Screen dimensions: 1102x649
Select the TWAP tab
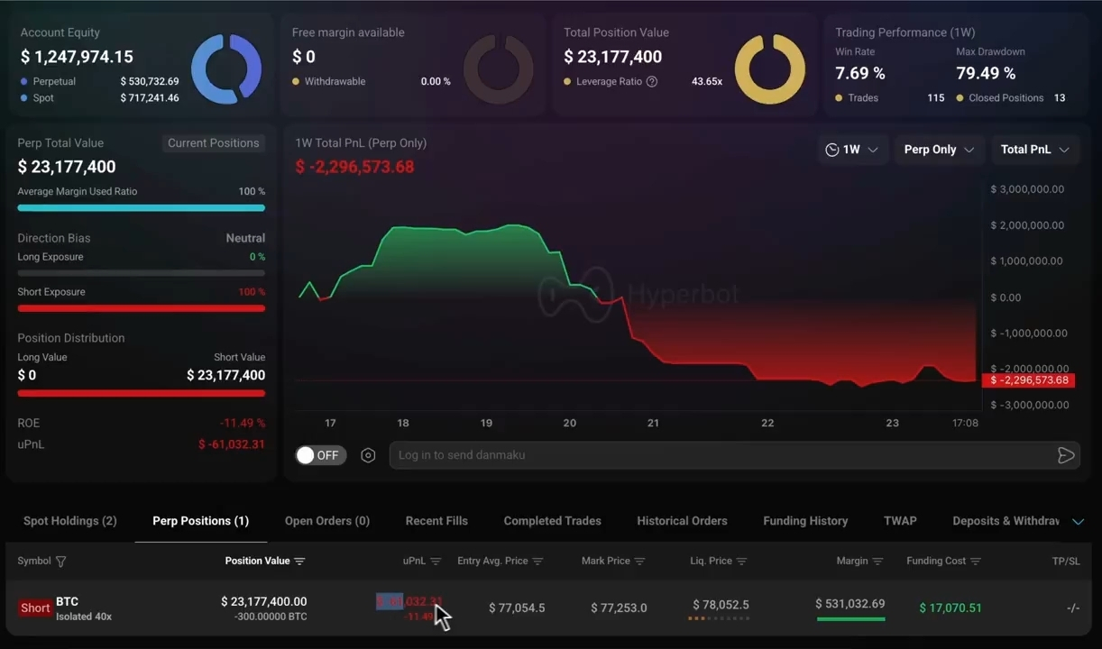tap(900, 521)
